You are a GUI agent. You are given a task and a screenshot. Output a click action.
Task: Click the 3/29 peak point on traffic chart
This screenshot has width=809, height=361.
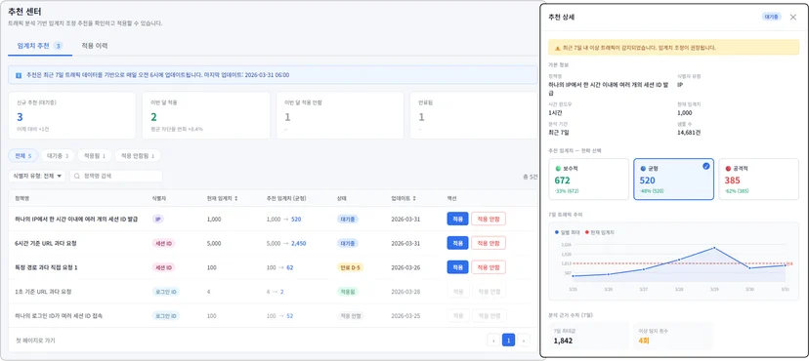click(714, 248)
